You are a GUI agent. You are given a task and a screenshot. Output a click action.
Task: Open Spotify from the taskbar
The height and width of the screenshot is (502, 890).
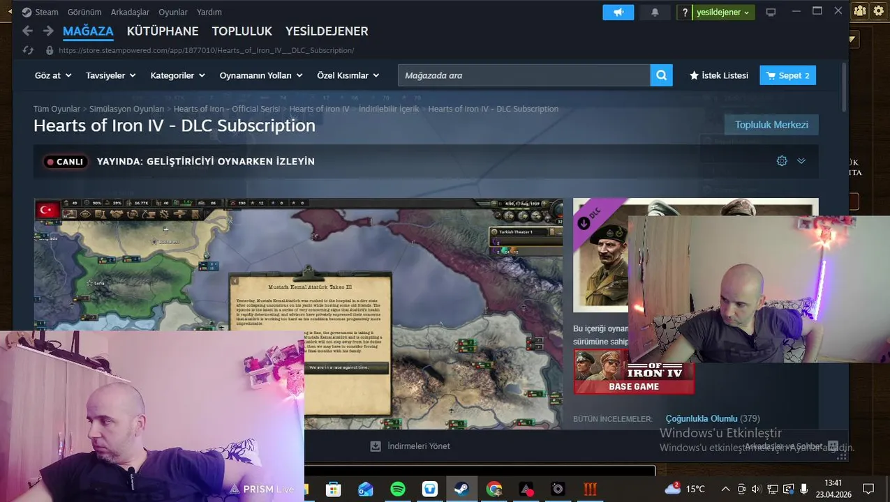pyautogui.click(x=398, y=489)
